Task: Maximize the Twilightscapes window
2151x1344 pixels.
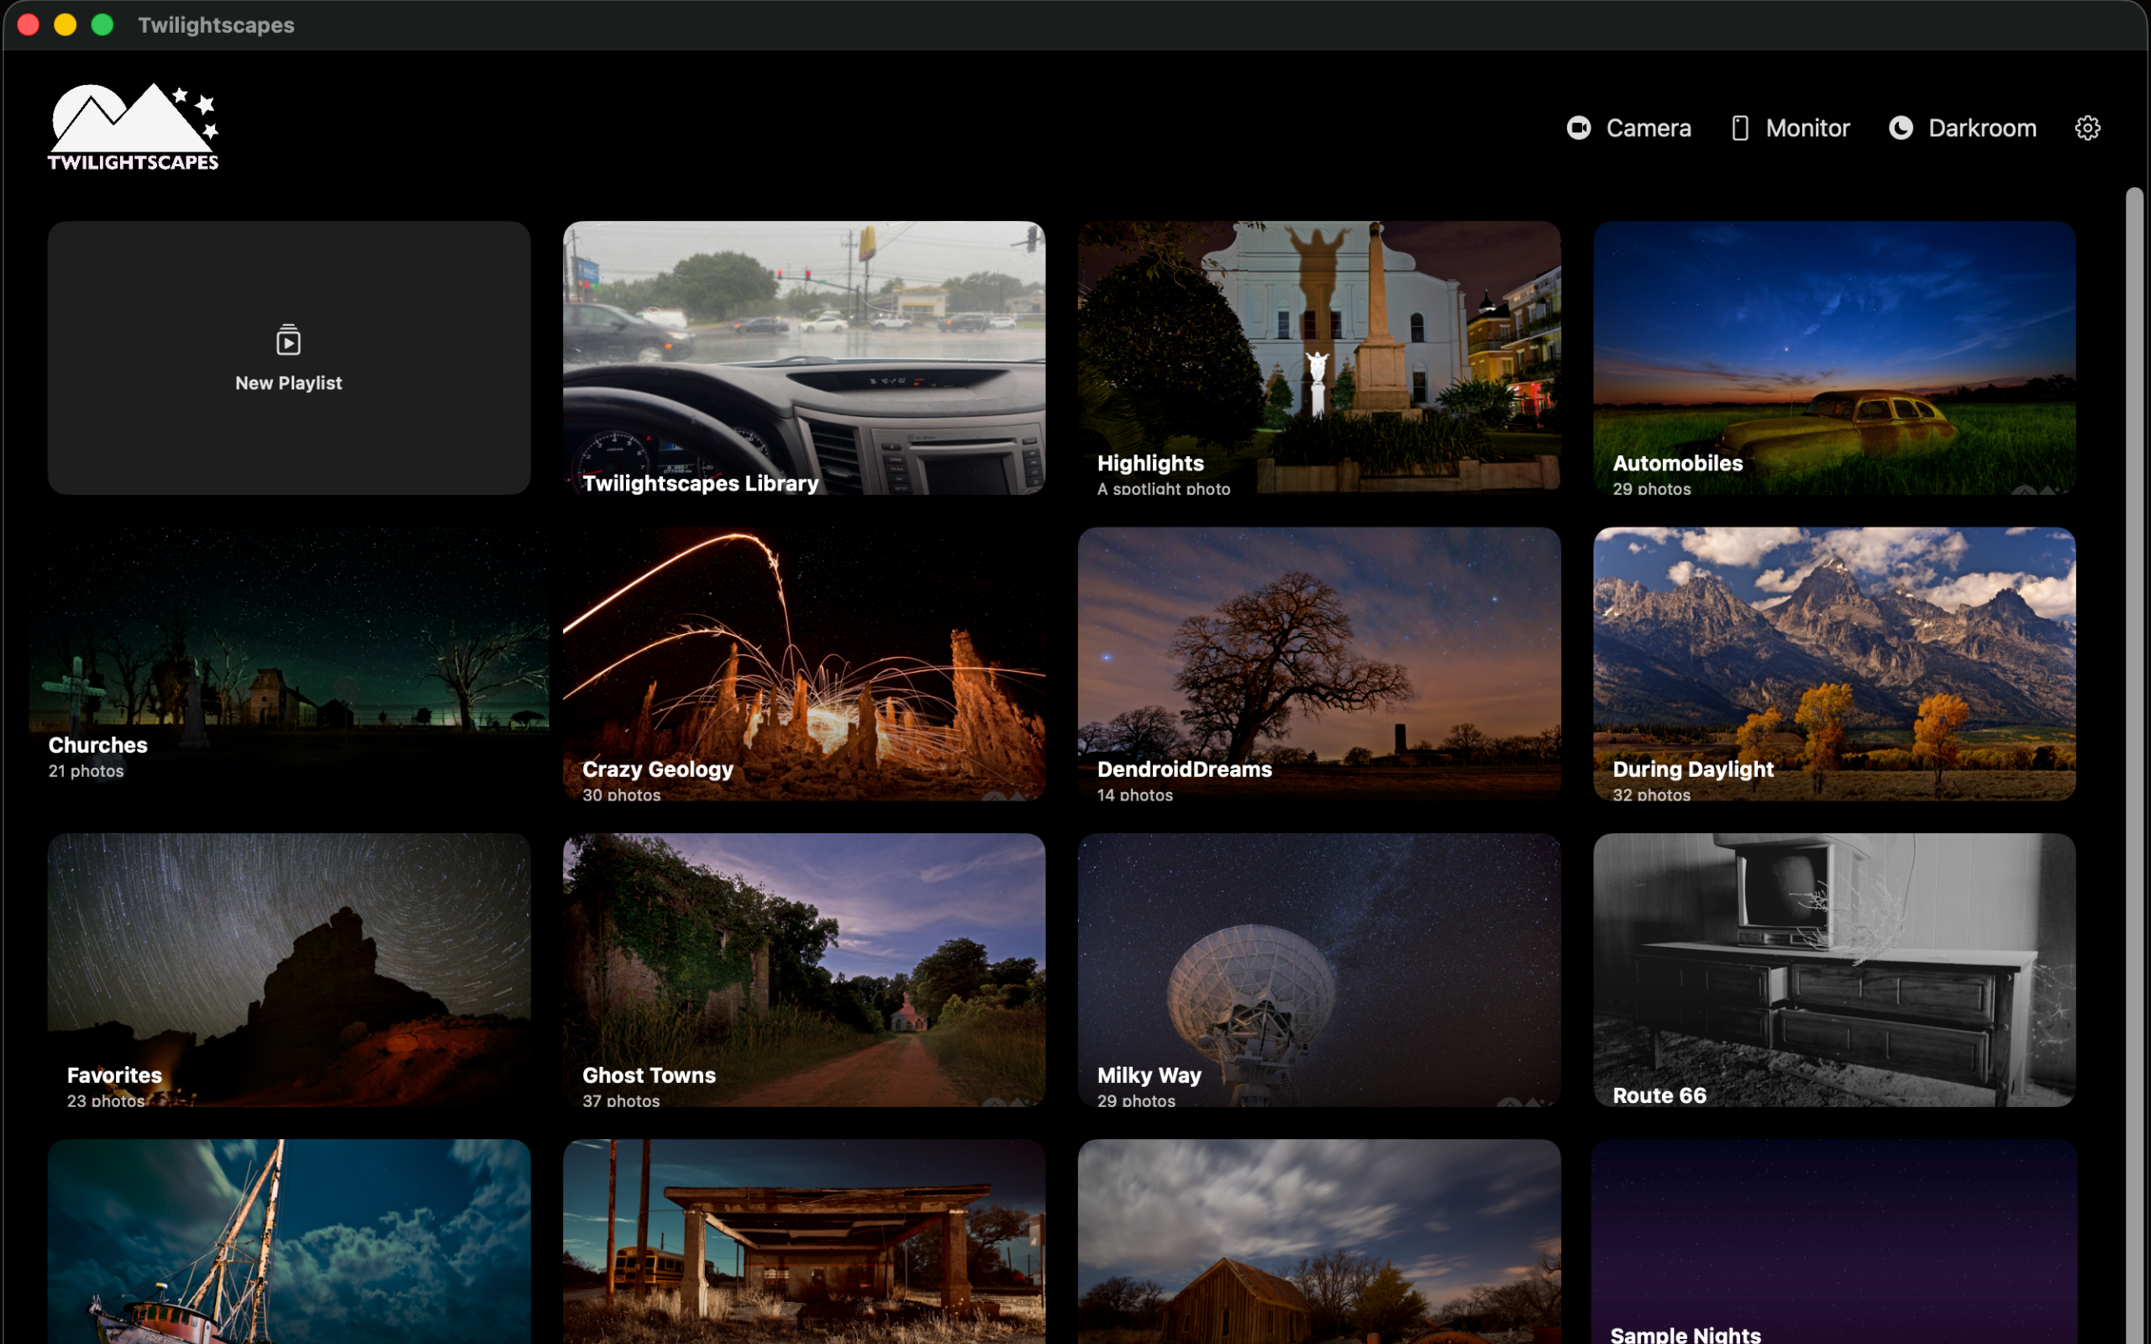Action: tap(103, 25)
